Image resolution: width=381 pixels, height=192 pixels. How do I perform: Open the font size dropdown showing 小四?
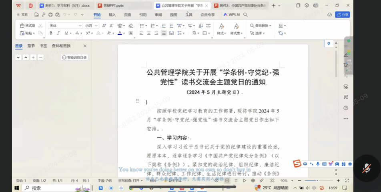[91, 26]
